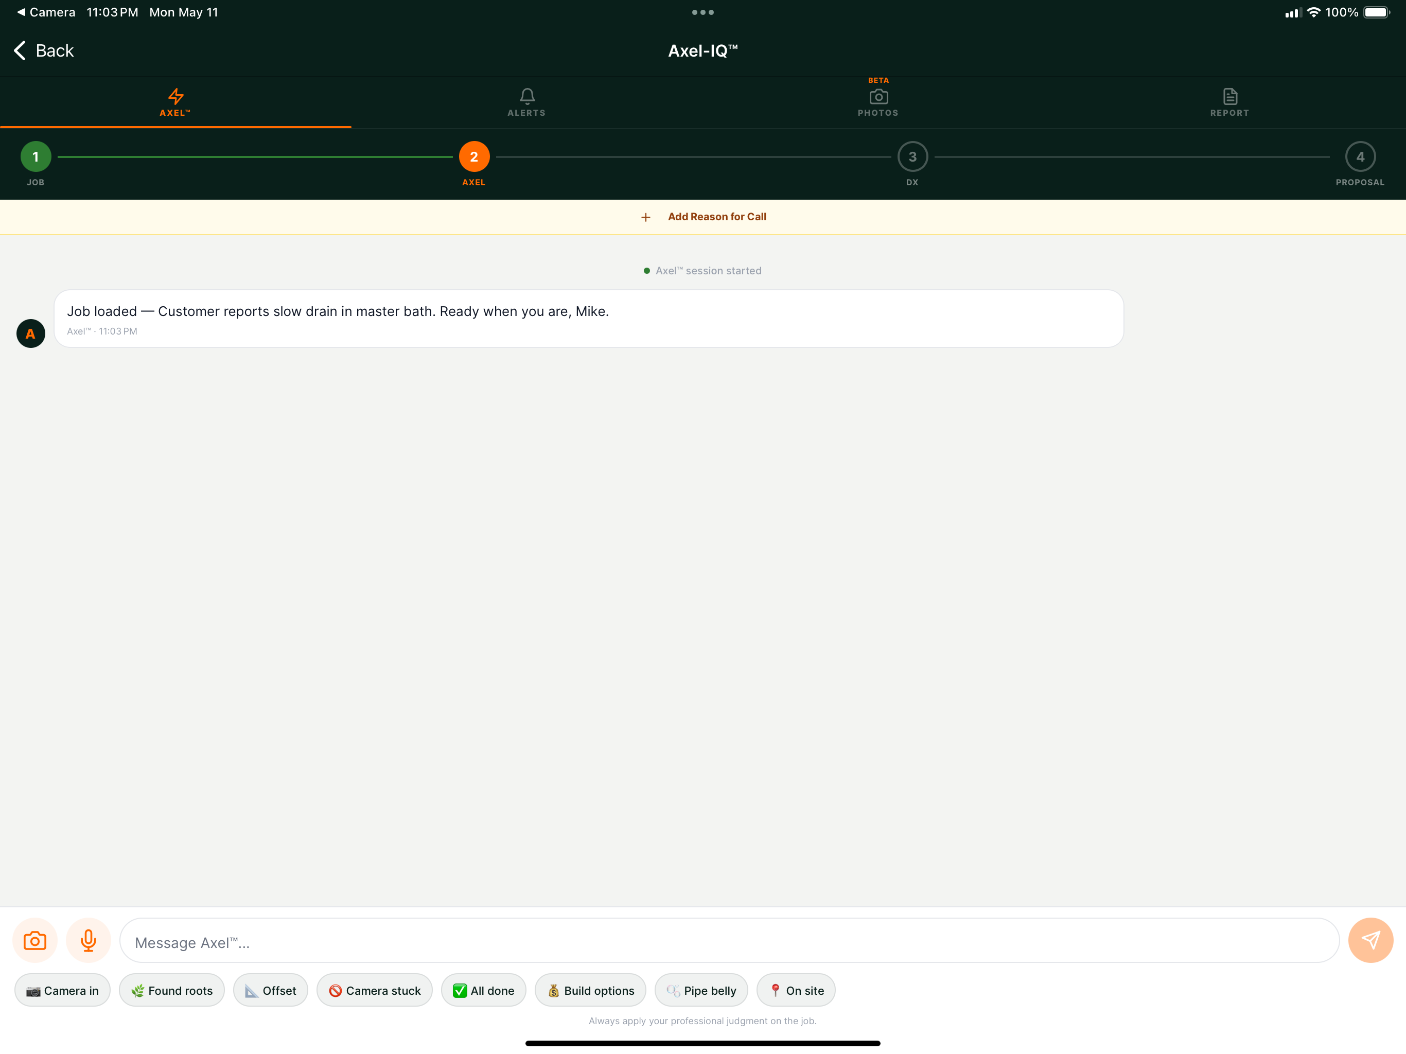
Task: Send message with the paper plane icon
Action: point(1370,940)
